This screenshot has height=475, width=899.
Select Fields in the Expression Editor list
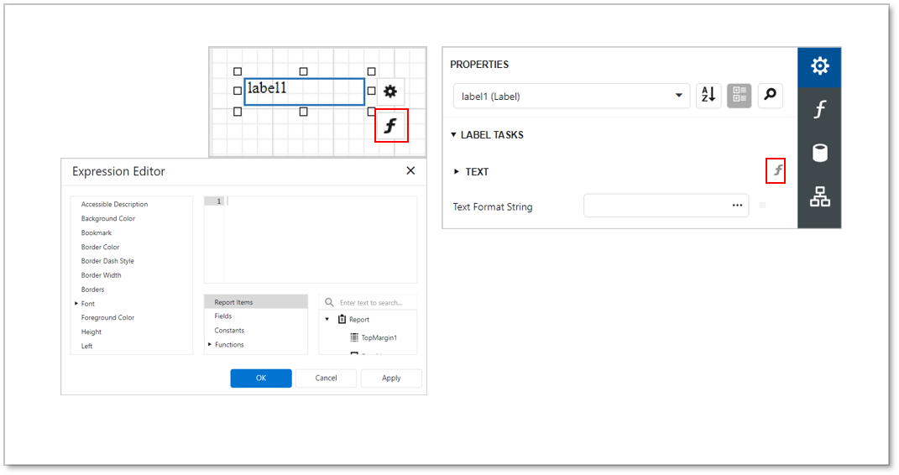coord(223,316)
